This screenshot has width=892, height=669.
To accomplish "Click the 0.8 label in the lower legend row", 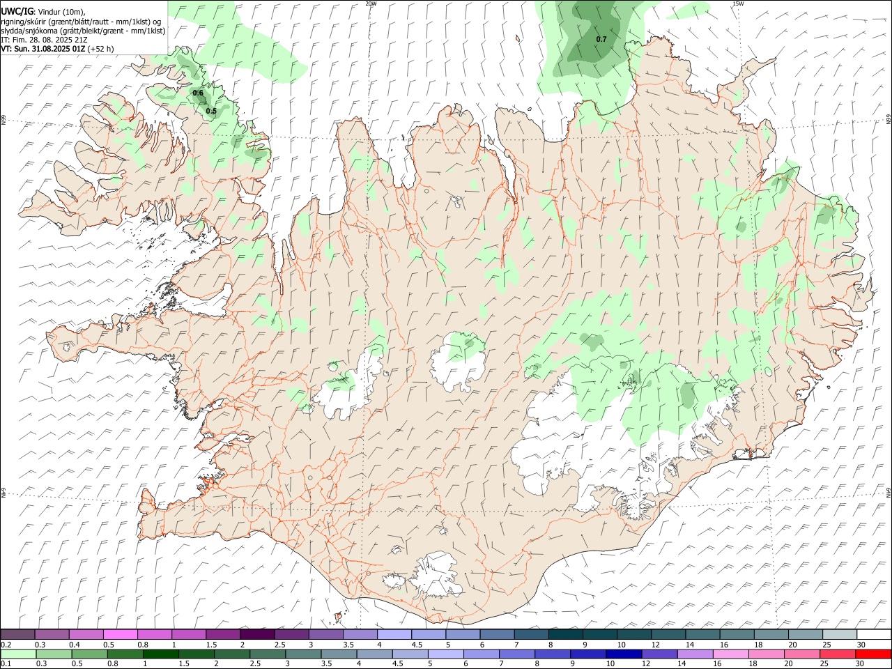I will (x=113, y=664).
